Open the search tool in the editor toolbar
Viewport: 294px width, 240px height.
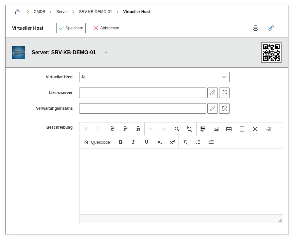[177, 129]
